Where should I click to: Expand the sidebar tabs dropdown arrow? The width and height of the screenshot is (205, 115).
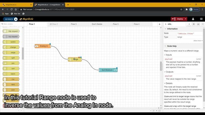tap(202, 24)
